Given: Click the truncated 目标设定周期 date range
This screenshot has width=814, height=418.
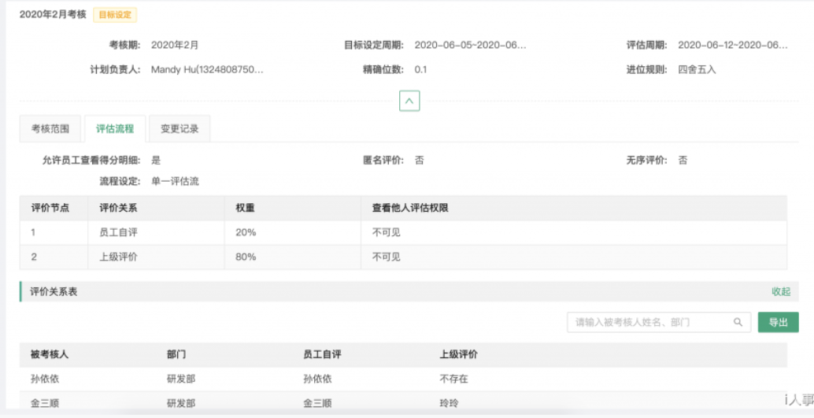Looking at the screenshot, I should [470, 45].
